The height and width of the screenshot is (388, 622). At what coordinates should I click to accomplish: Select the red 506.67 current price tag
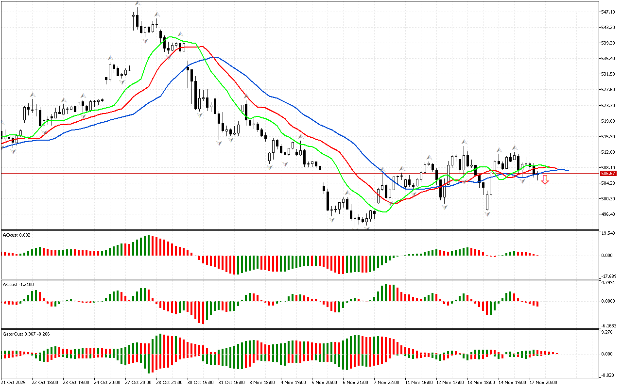608,174
